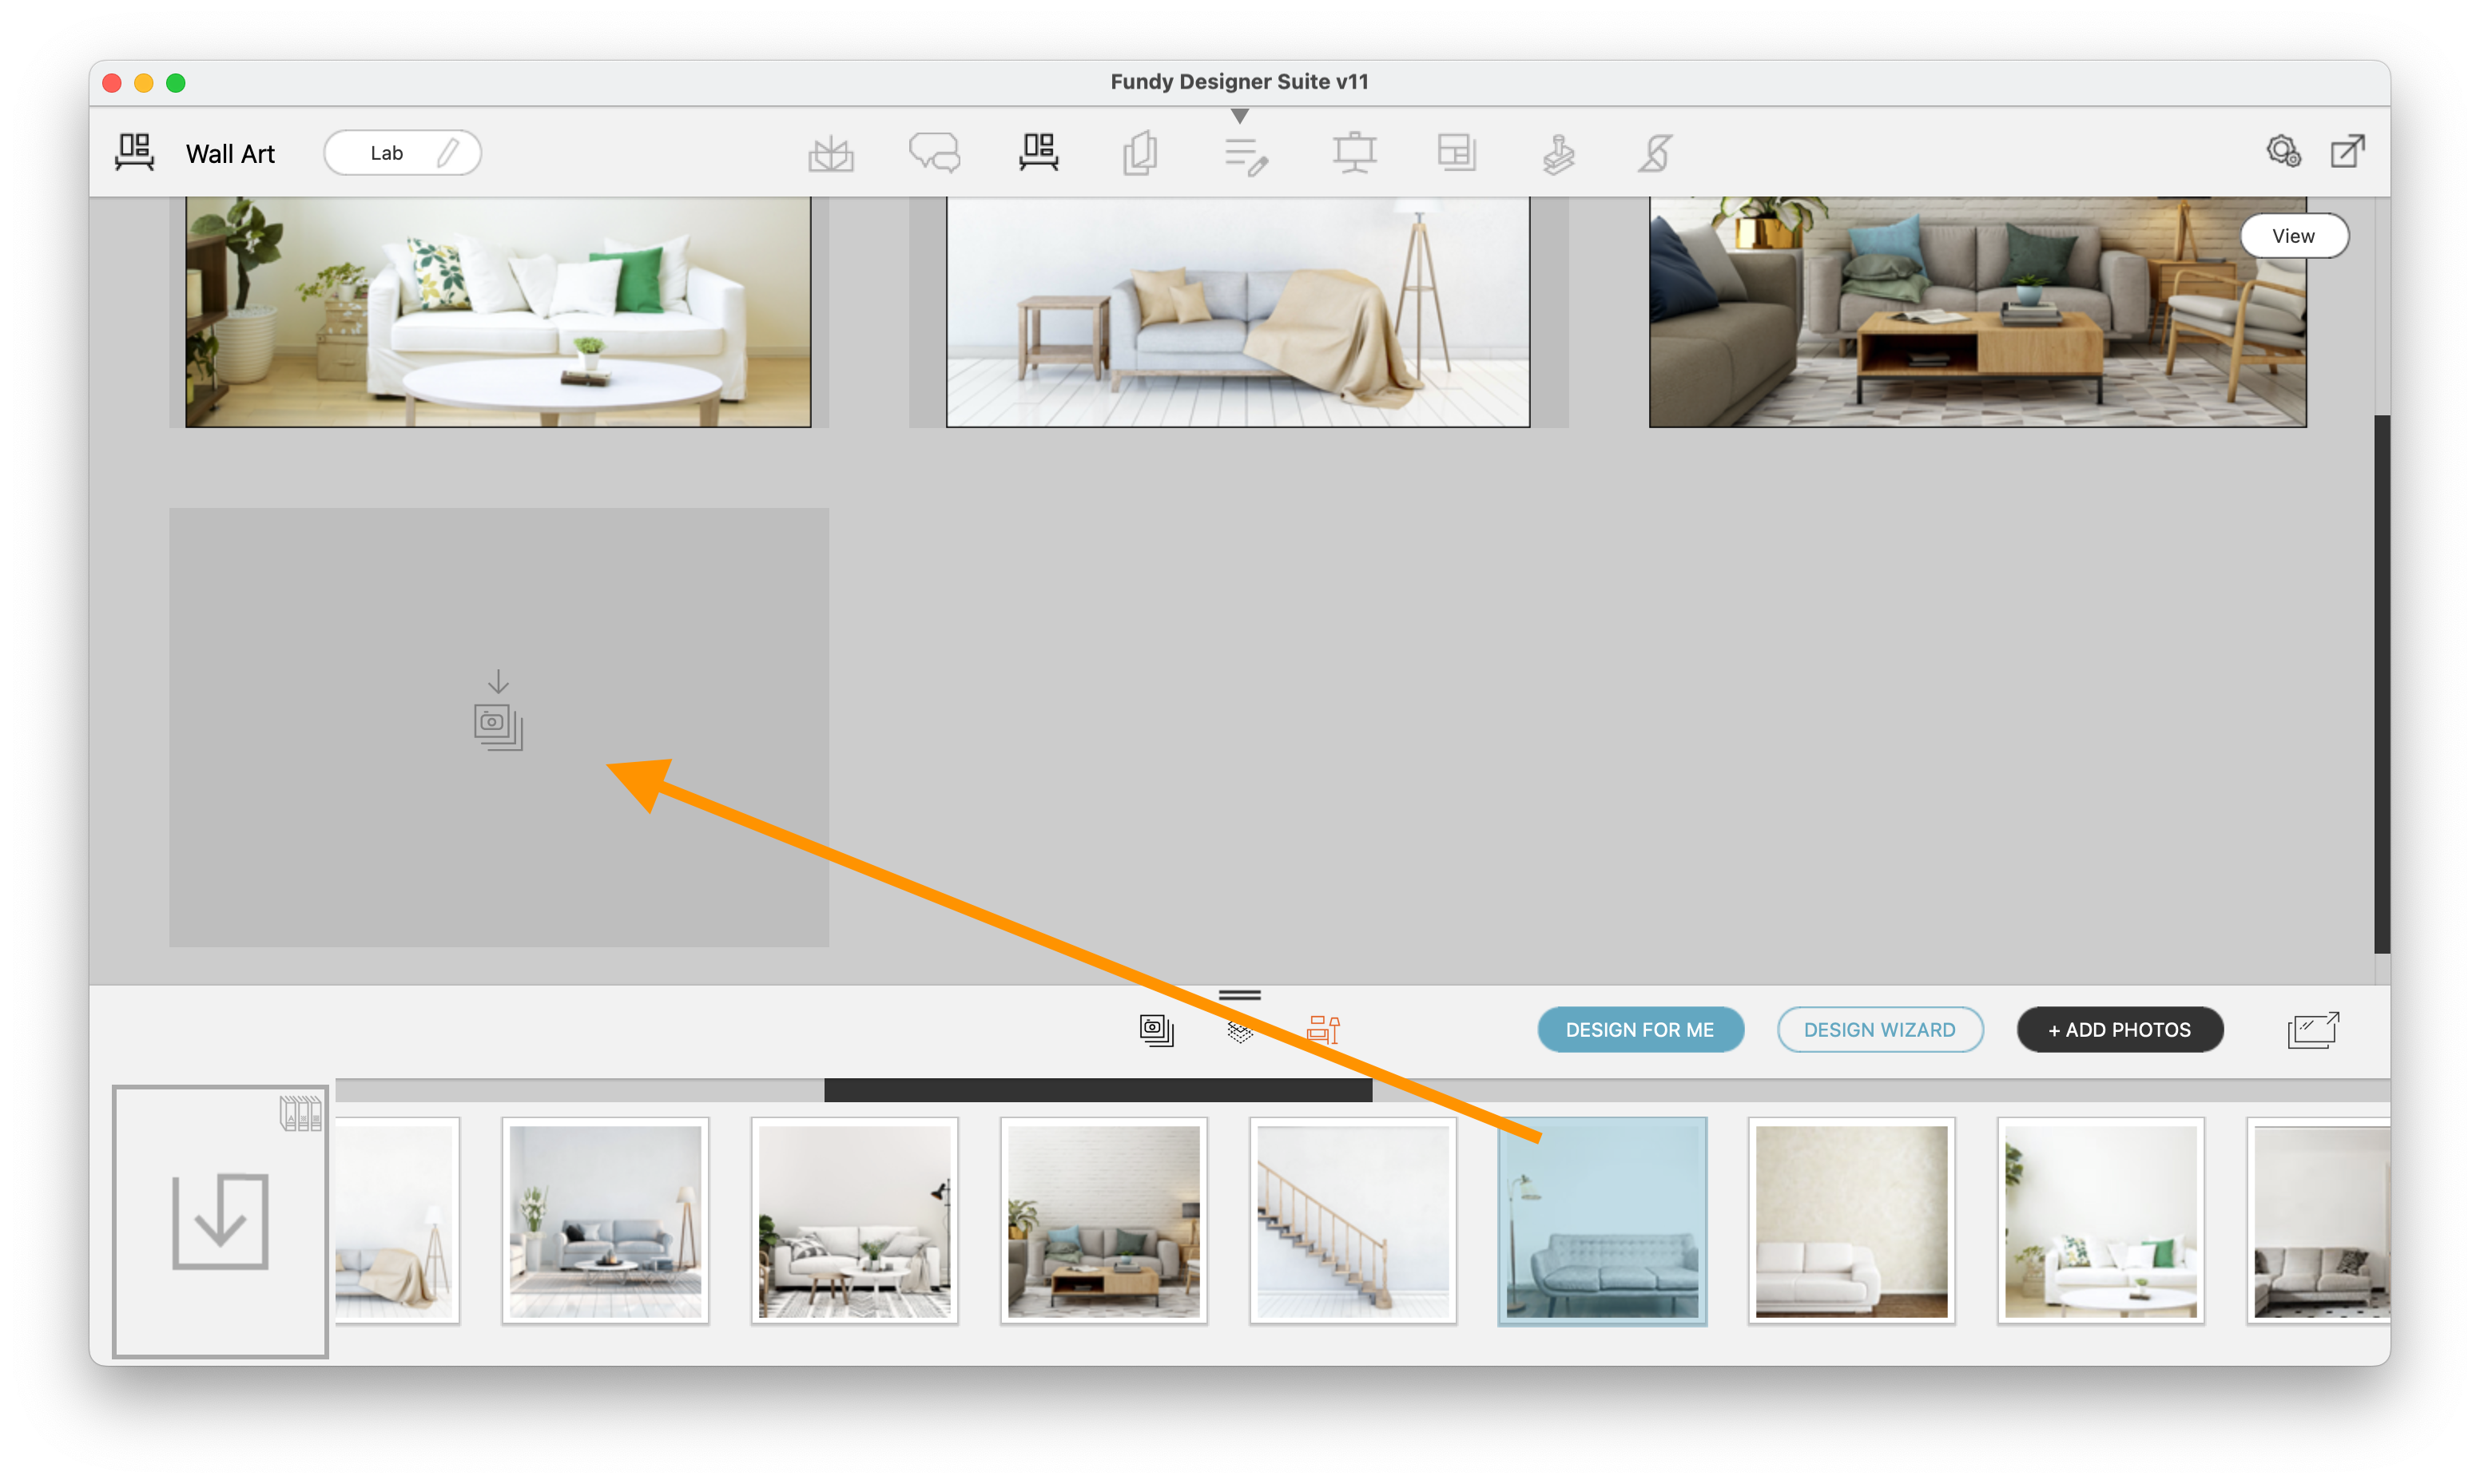Click the Wall Art title text

[x=230, y=154]
